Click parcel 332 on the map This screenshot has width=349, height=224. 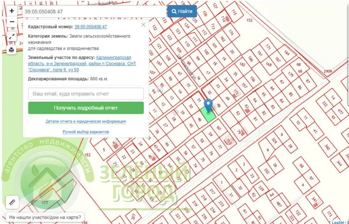pyautogui.click(x=325, y=103)
